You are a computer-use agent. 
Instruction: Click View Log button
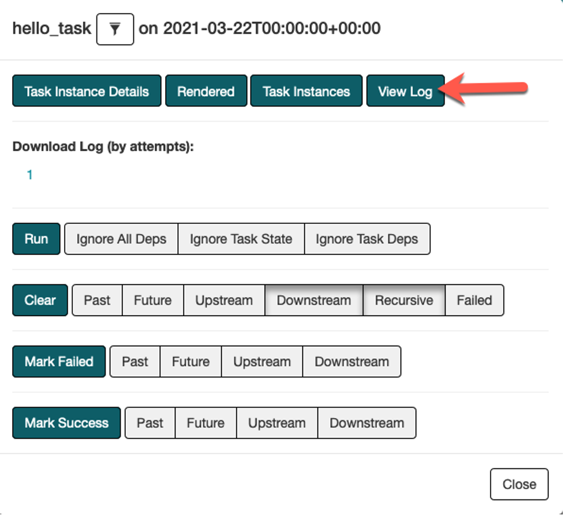405,91
